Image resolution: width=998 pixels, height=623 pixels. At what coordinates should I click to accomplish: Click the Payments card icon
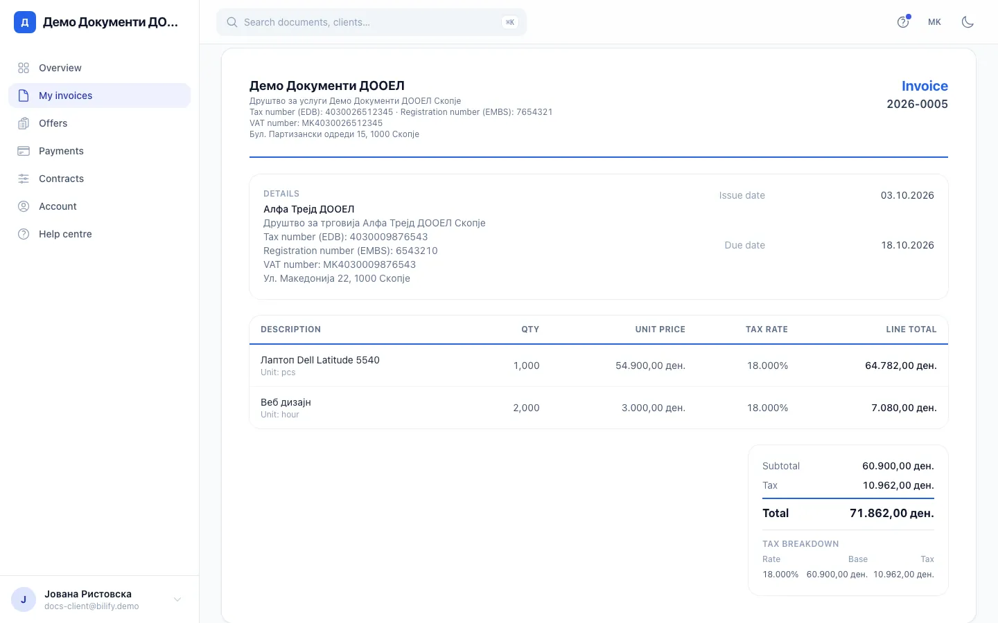[x=24, y=151]
